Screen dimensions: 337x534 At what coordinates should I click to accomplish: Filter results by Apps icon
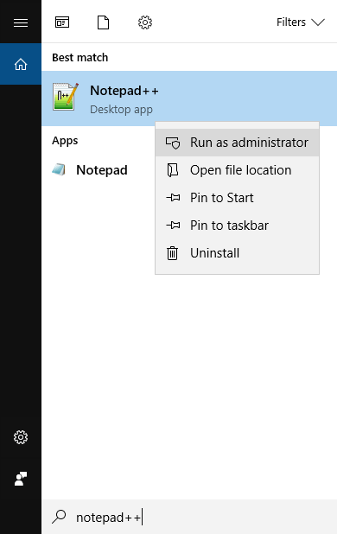(x=62, y=22)
